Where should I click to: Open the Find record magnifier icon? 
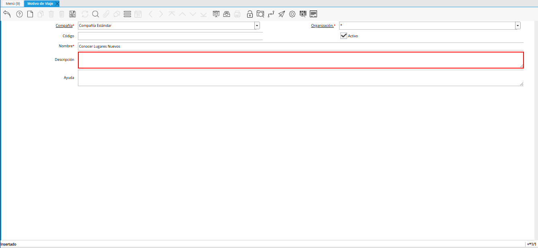pyautogui.click(x=96, y=14)
